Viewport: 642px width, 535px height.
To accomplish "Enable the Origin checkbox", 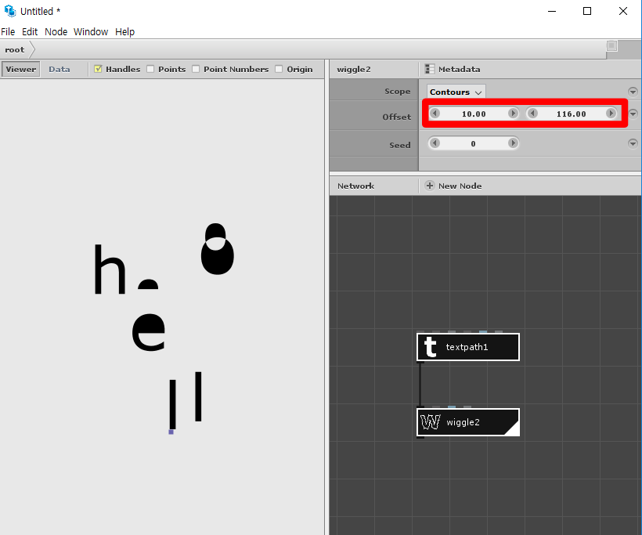I will pos(279,69).
